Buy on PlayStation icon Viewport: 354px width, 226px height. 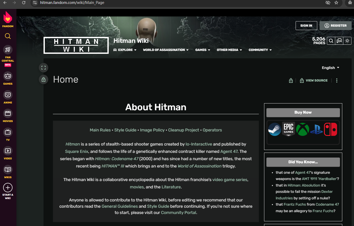click(316, 129)
